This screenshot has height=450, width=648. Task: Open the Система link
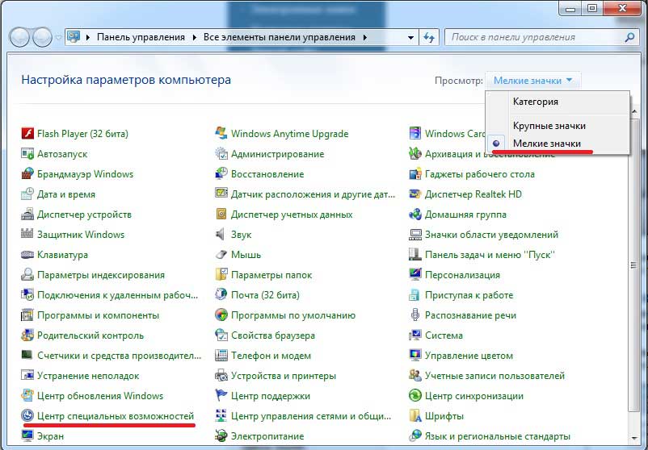click(x=444, y=335)
